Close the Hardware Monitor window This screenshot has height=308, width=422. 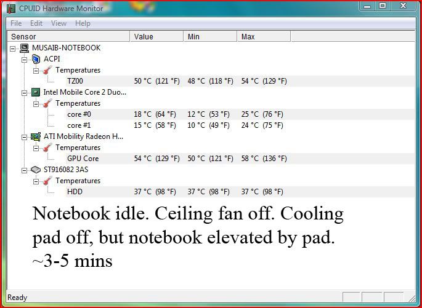pyautogui.click(x=403, y=6)
